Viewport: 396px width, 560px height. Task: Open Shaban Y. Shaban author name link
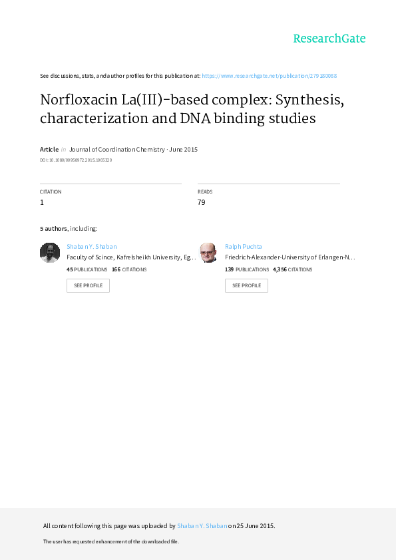pos(91,247)
